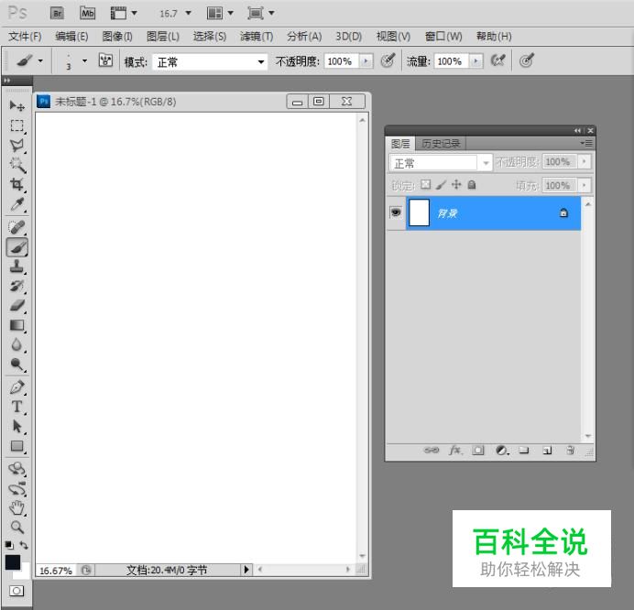
Task: Switch to the 历史记录 tab
Action: (441, 144)
